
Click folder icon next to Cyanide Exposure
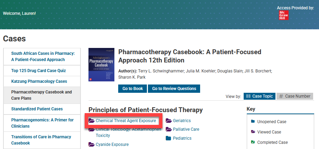tap(91, 145)
